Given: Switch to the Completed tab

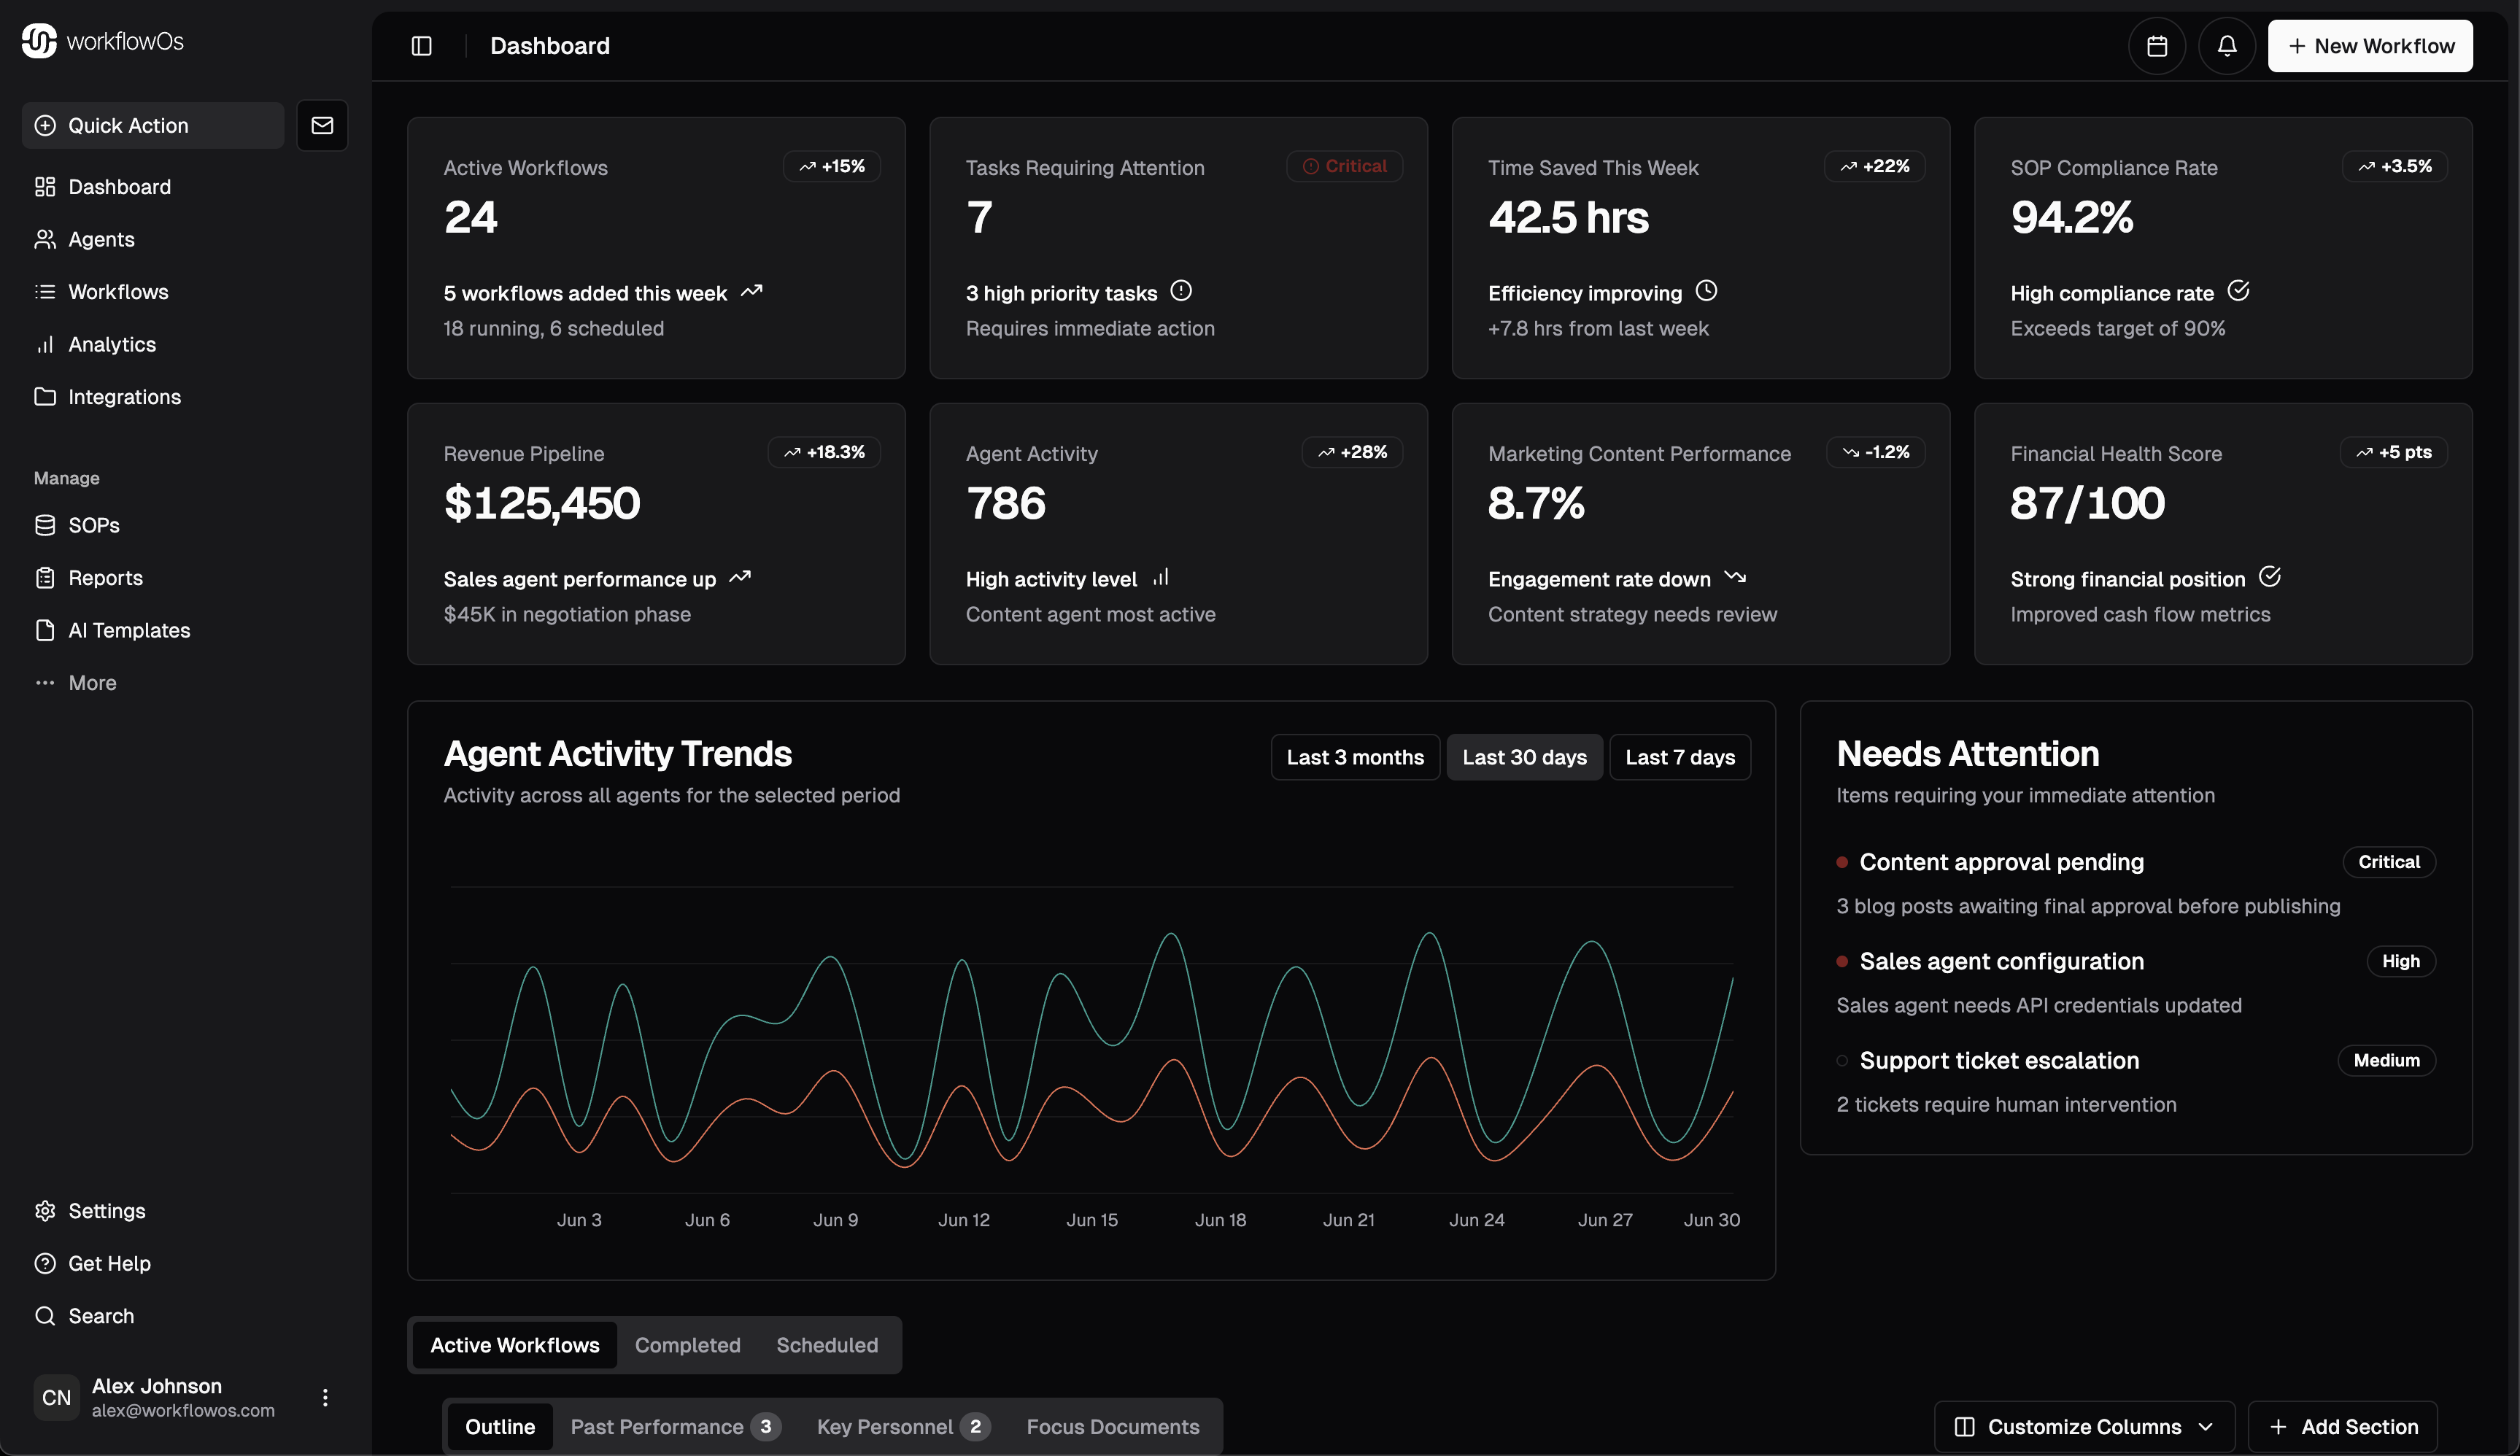Looking at the screenshot, I should coord(687,1345).
